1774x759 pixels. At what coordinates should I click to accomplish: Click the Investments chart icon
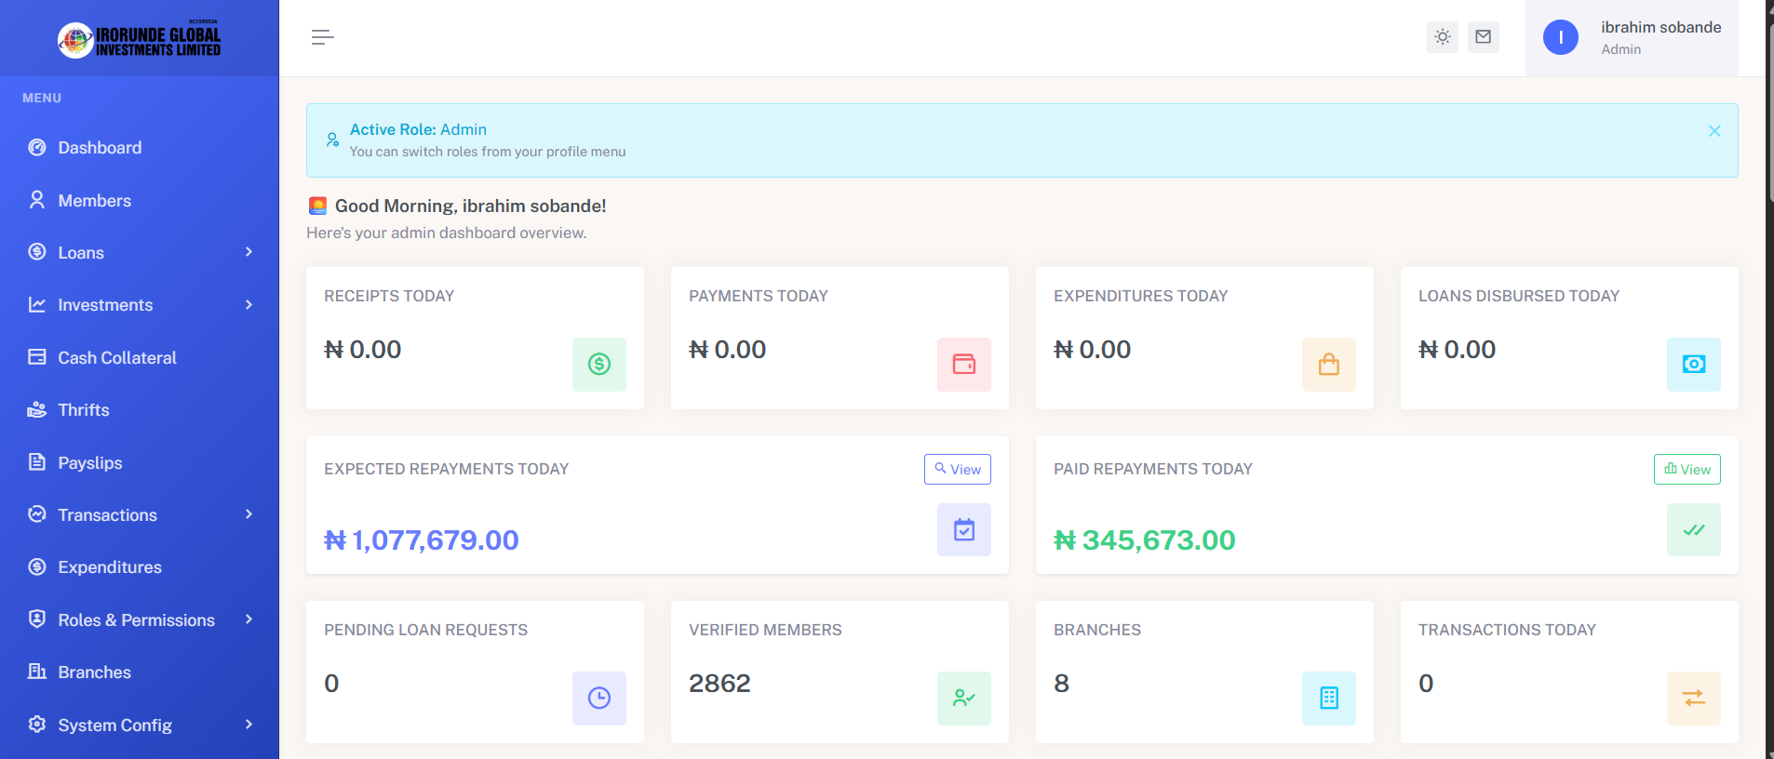point(37,305)
